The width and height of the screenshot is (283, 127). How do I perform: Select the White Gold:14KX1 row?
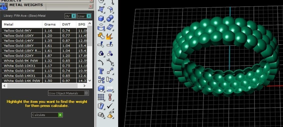[x=44, y=76]
